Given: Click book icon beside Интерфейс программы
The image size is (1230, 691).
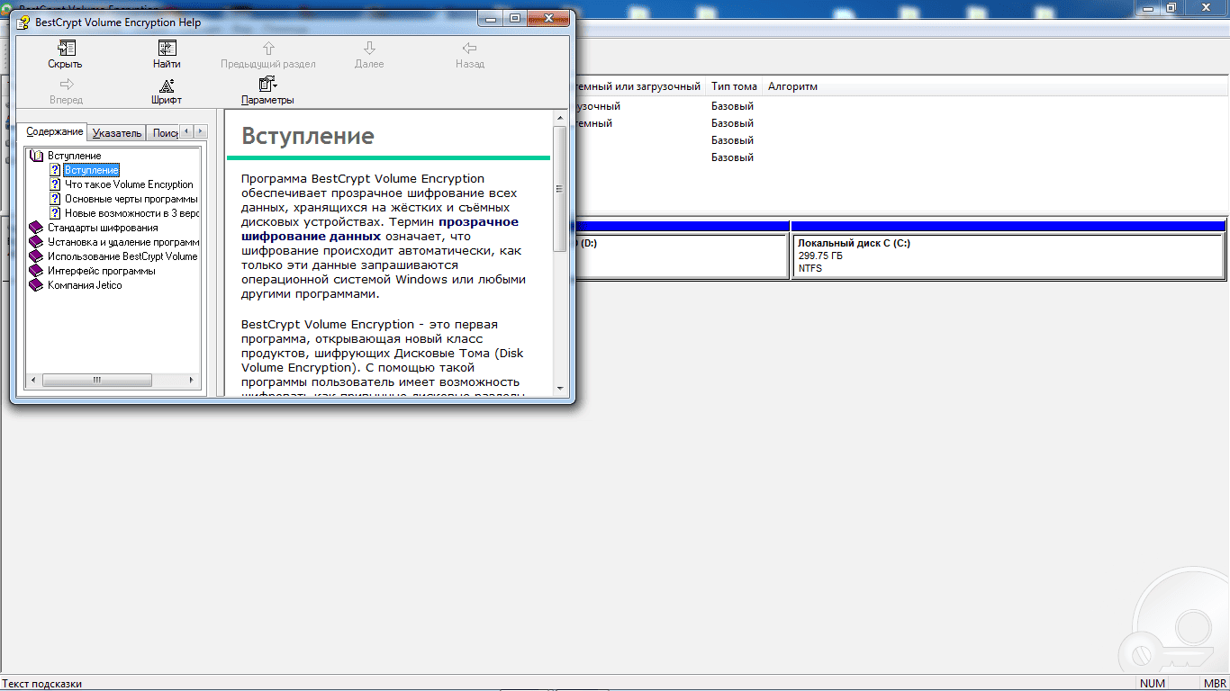Looking at the screenshot, I should 36,271.
